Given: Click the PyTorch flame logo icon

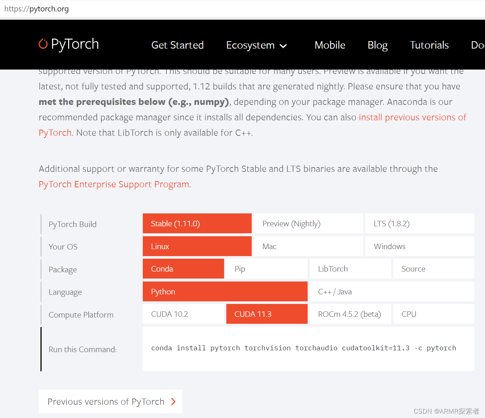Looking at the screenshot, I should coord(43,44).
